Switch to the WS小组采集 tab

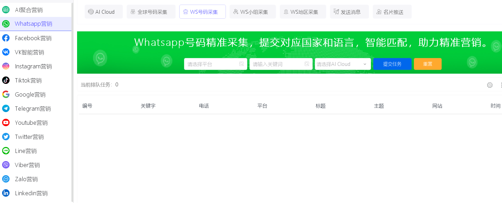coord(253,12)
